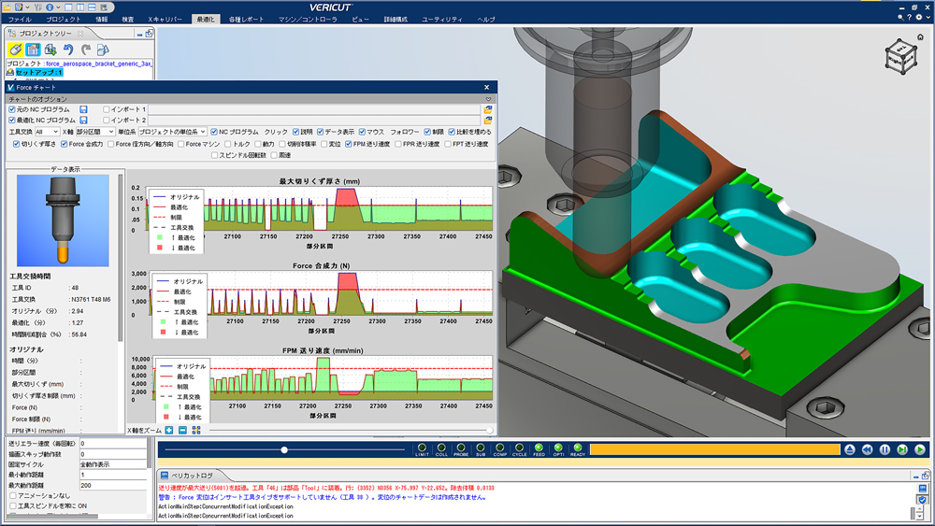Open dropdown arrow next to save icon
Screen dimensions: 935x526
coord(27,7)
